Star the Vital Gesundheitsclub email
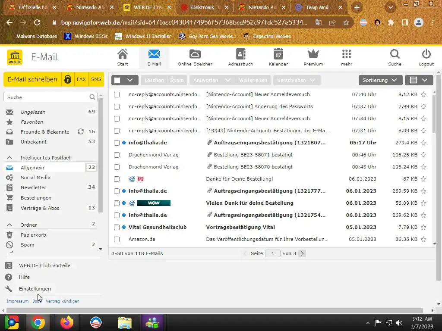Image resolution: width=442 pixels, height=331 pixels. 423,227
